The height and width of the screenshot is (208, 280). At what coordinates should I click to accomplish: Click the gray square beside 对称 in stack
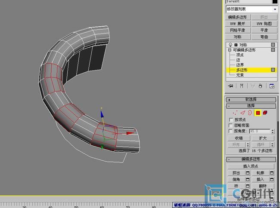pyautogui.click(x=273, y=45)
